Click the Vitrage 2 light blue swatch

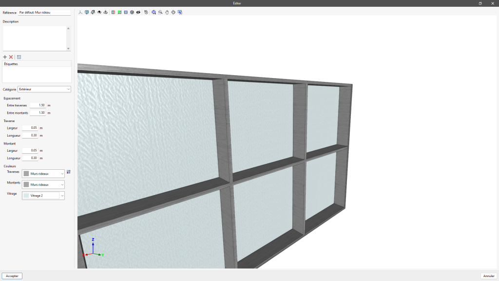[x=26, y=196]
